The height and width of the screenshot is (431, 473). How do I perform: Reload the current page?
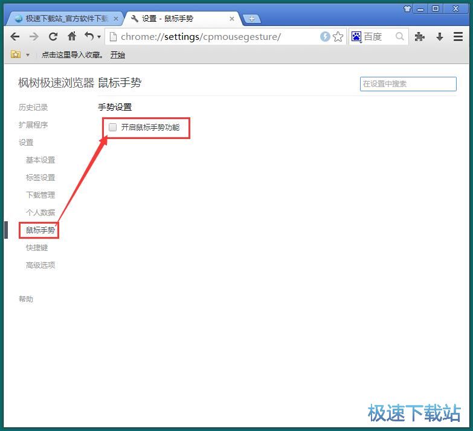[53, 37]
